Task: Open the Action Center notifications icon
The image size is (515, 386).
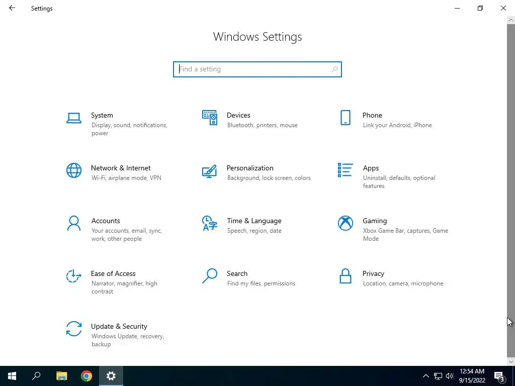Action: (500, 376)
